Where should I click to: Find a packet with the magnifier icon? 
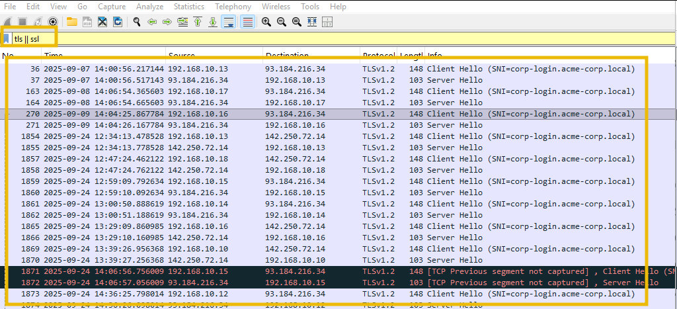pyautogui.click(x=137, y=22)
